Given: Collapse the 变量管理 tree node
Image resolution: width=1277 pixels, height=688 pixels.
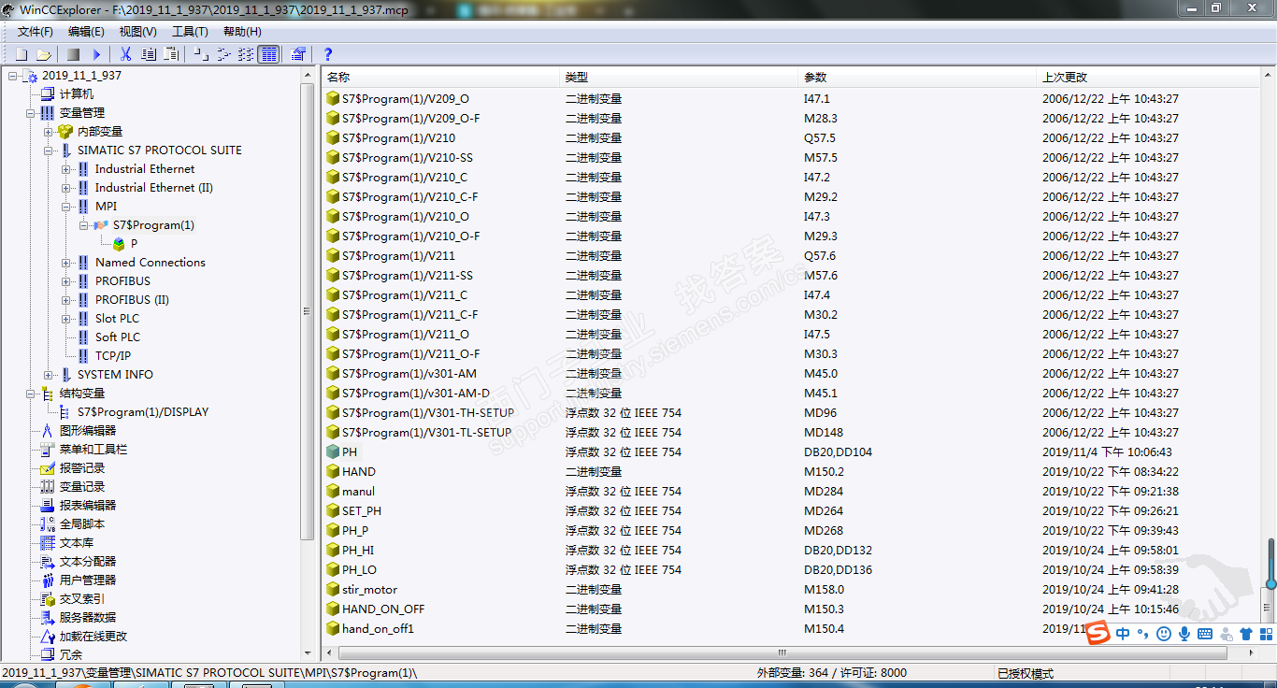Looking at the screenshot, I should tap(31, 113).
